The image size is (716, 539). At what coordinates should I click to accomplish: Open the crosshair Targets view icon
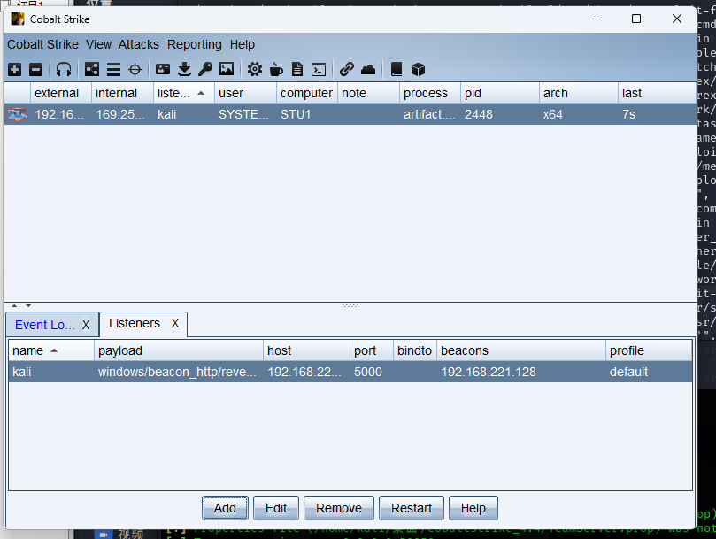(135, 69)
